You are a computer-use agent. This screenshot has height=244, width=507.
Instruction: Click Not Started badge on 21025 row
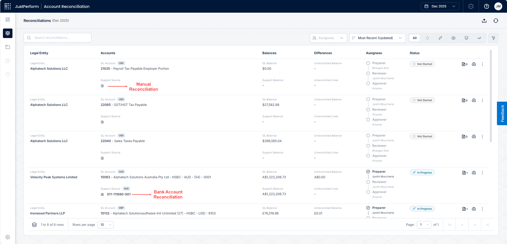click(422, 64)
